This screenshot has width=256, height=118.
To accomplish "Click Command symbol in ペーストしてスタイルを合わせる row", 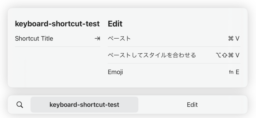I will tap(231, 55).
